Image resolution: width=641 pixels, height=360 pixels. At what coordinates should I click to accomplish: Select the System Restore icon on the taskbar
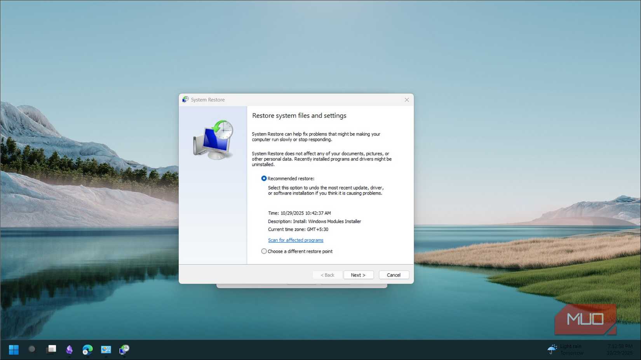[x=124, y=350]
